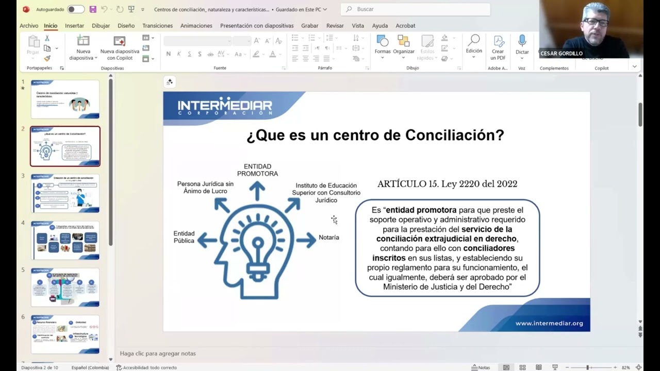Select slide 4 thumbnail
660x371 pixels.
pos(65,240)
